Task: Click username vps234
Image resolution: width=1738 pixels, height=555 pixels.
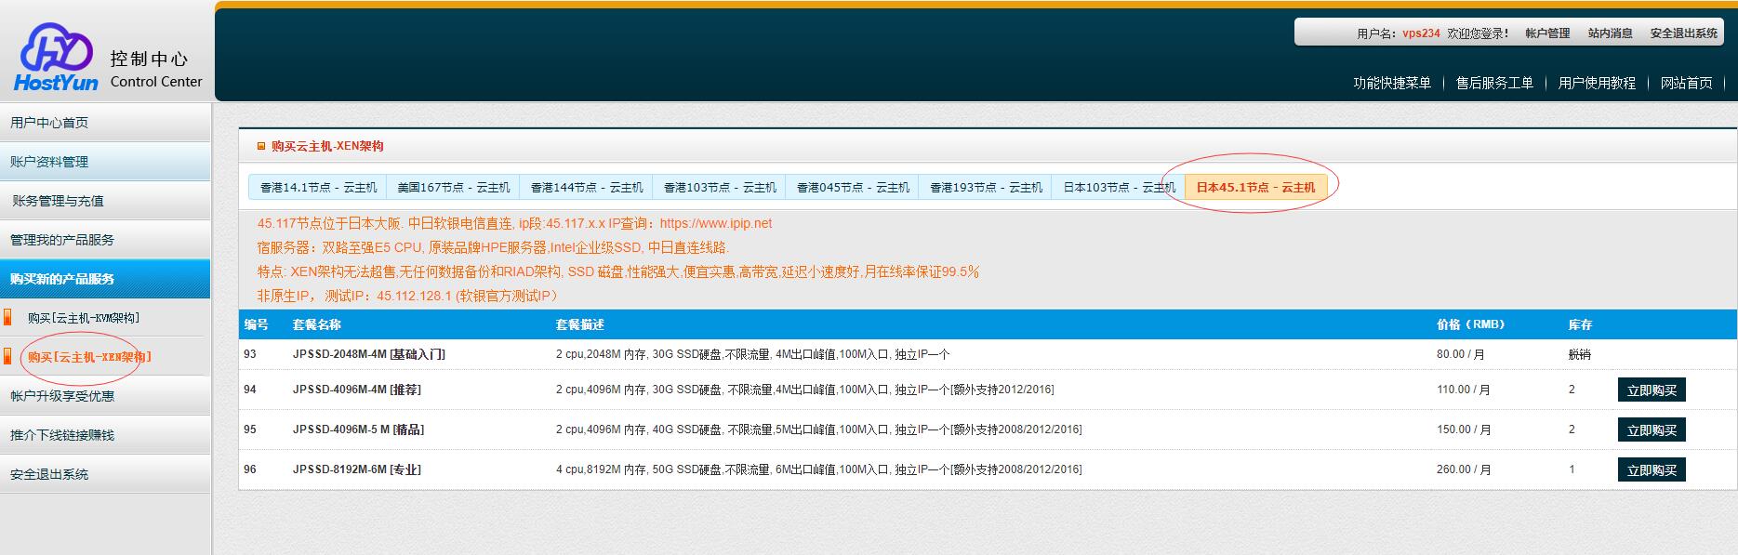Action: pos(1421,33)
